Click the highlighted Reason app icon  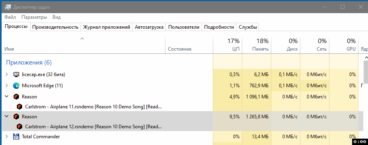coord(16,117)
